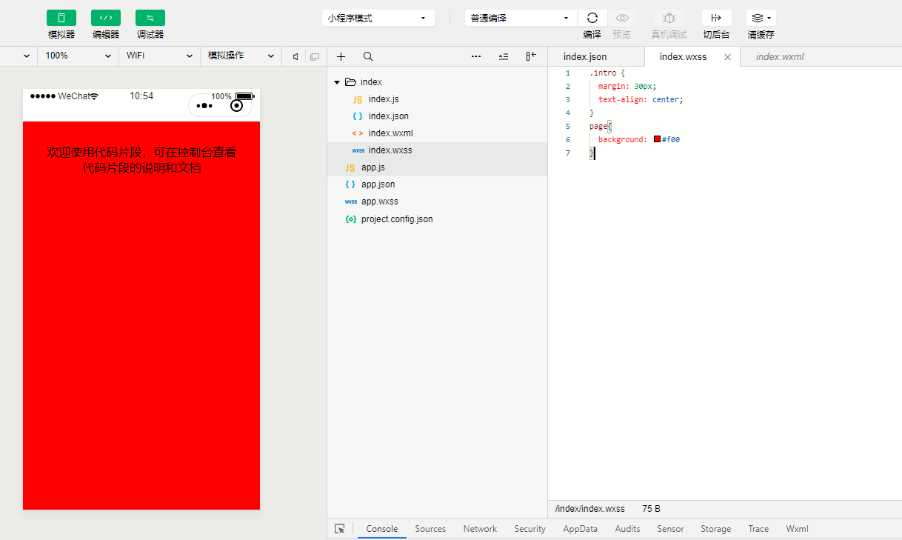This screenshot has height=540, width=902.
Task: Open app.json in the file tree
Action: click(437, 184)
